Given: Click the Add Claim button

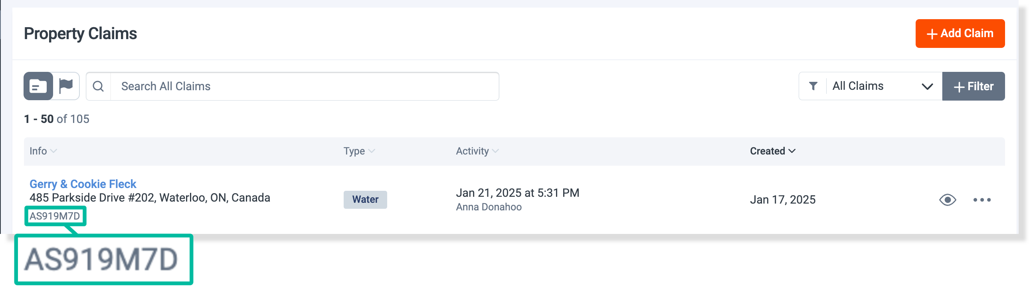Looking at the screenshot, I should [960, 34].
